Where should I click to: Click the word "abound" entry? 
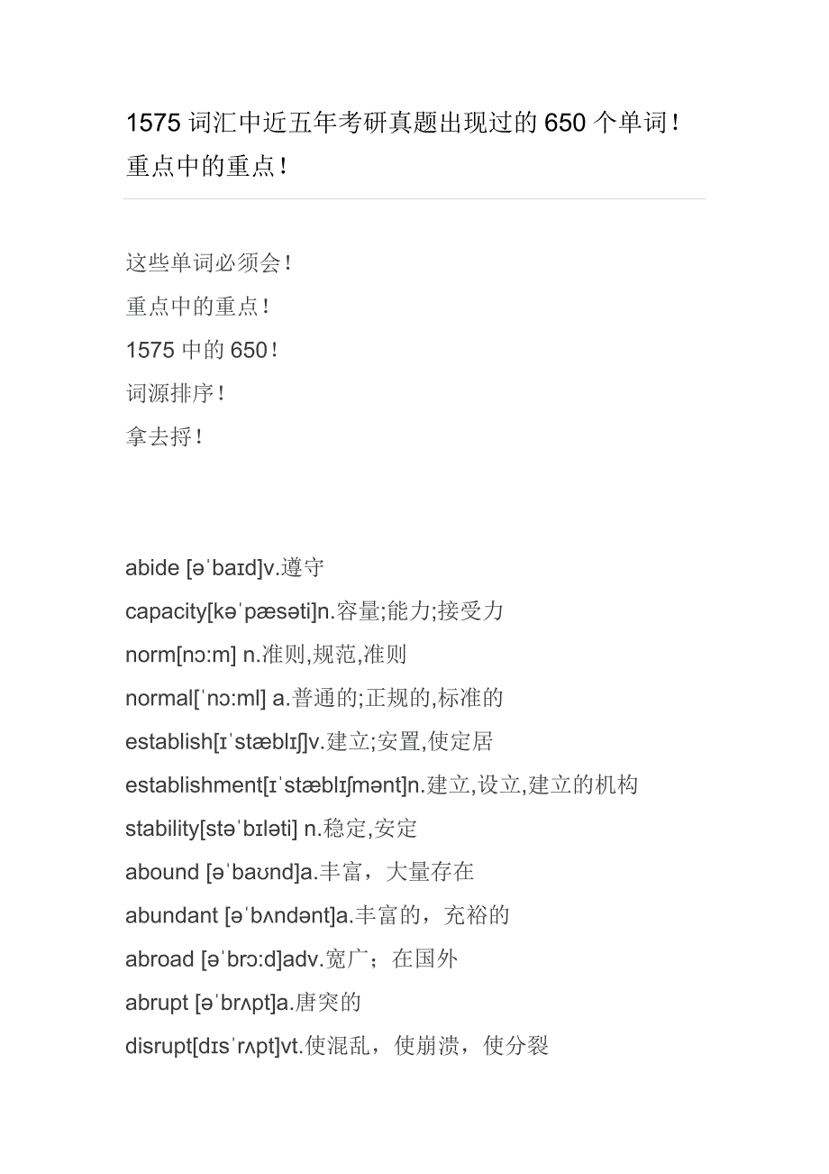click(162, 872)
